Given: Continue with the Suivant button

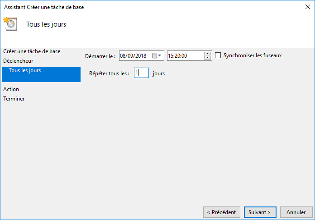Looking at the screenshot, I should [x=260, y=212].
